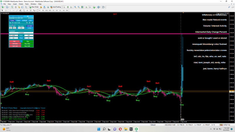Viewport: 235px width, 132px height.
Task: Click the green Buy Limit button
Action: (x=27, y=46)
